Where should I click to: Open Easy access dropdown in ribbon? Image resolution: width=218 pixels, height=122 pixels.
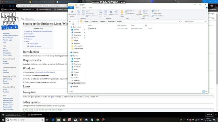pyautogui.click(x=130, y=13)
